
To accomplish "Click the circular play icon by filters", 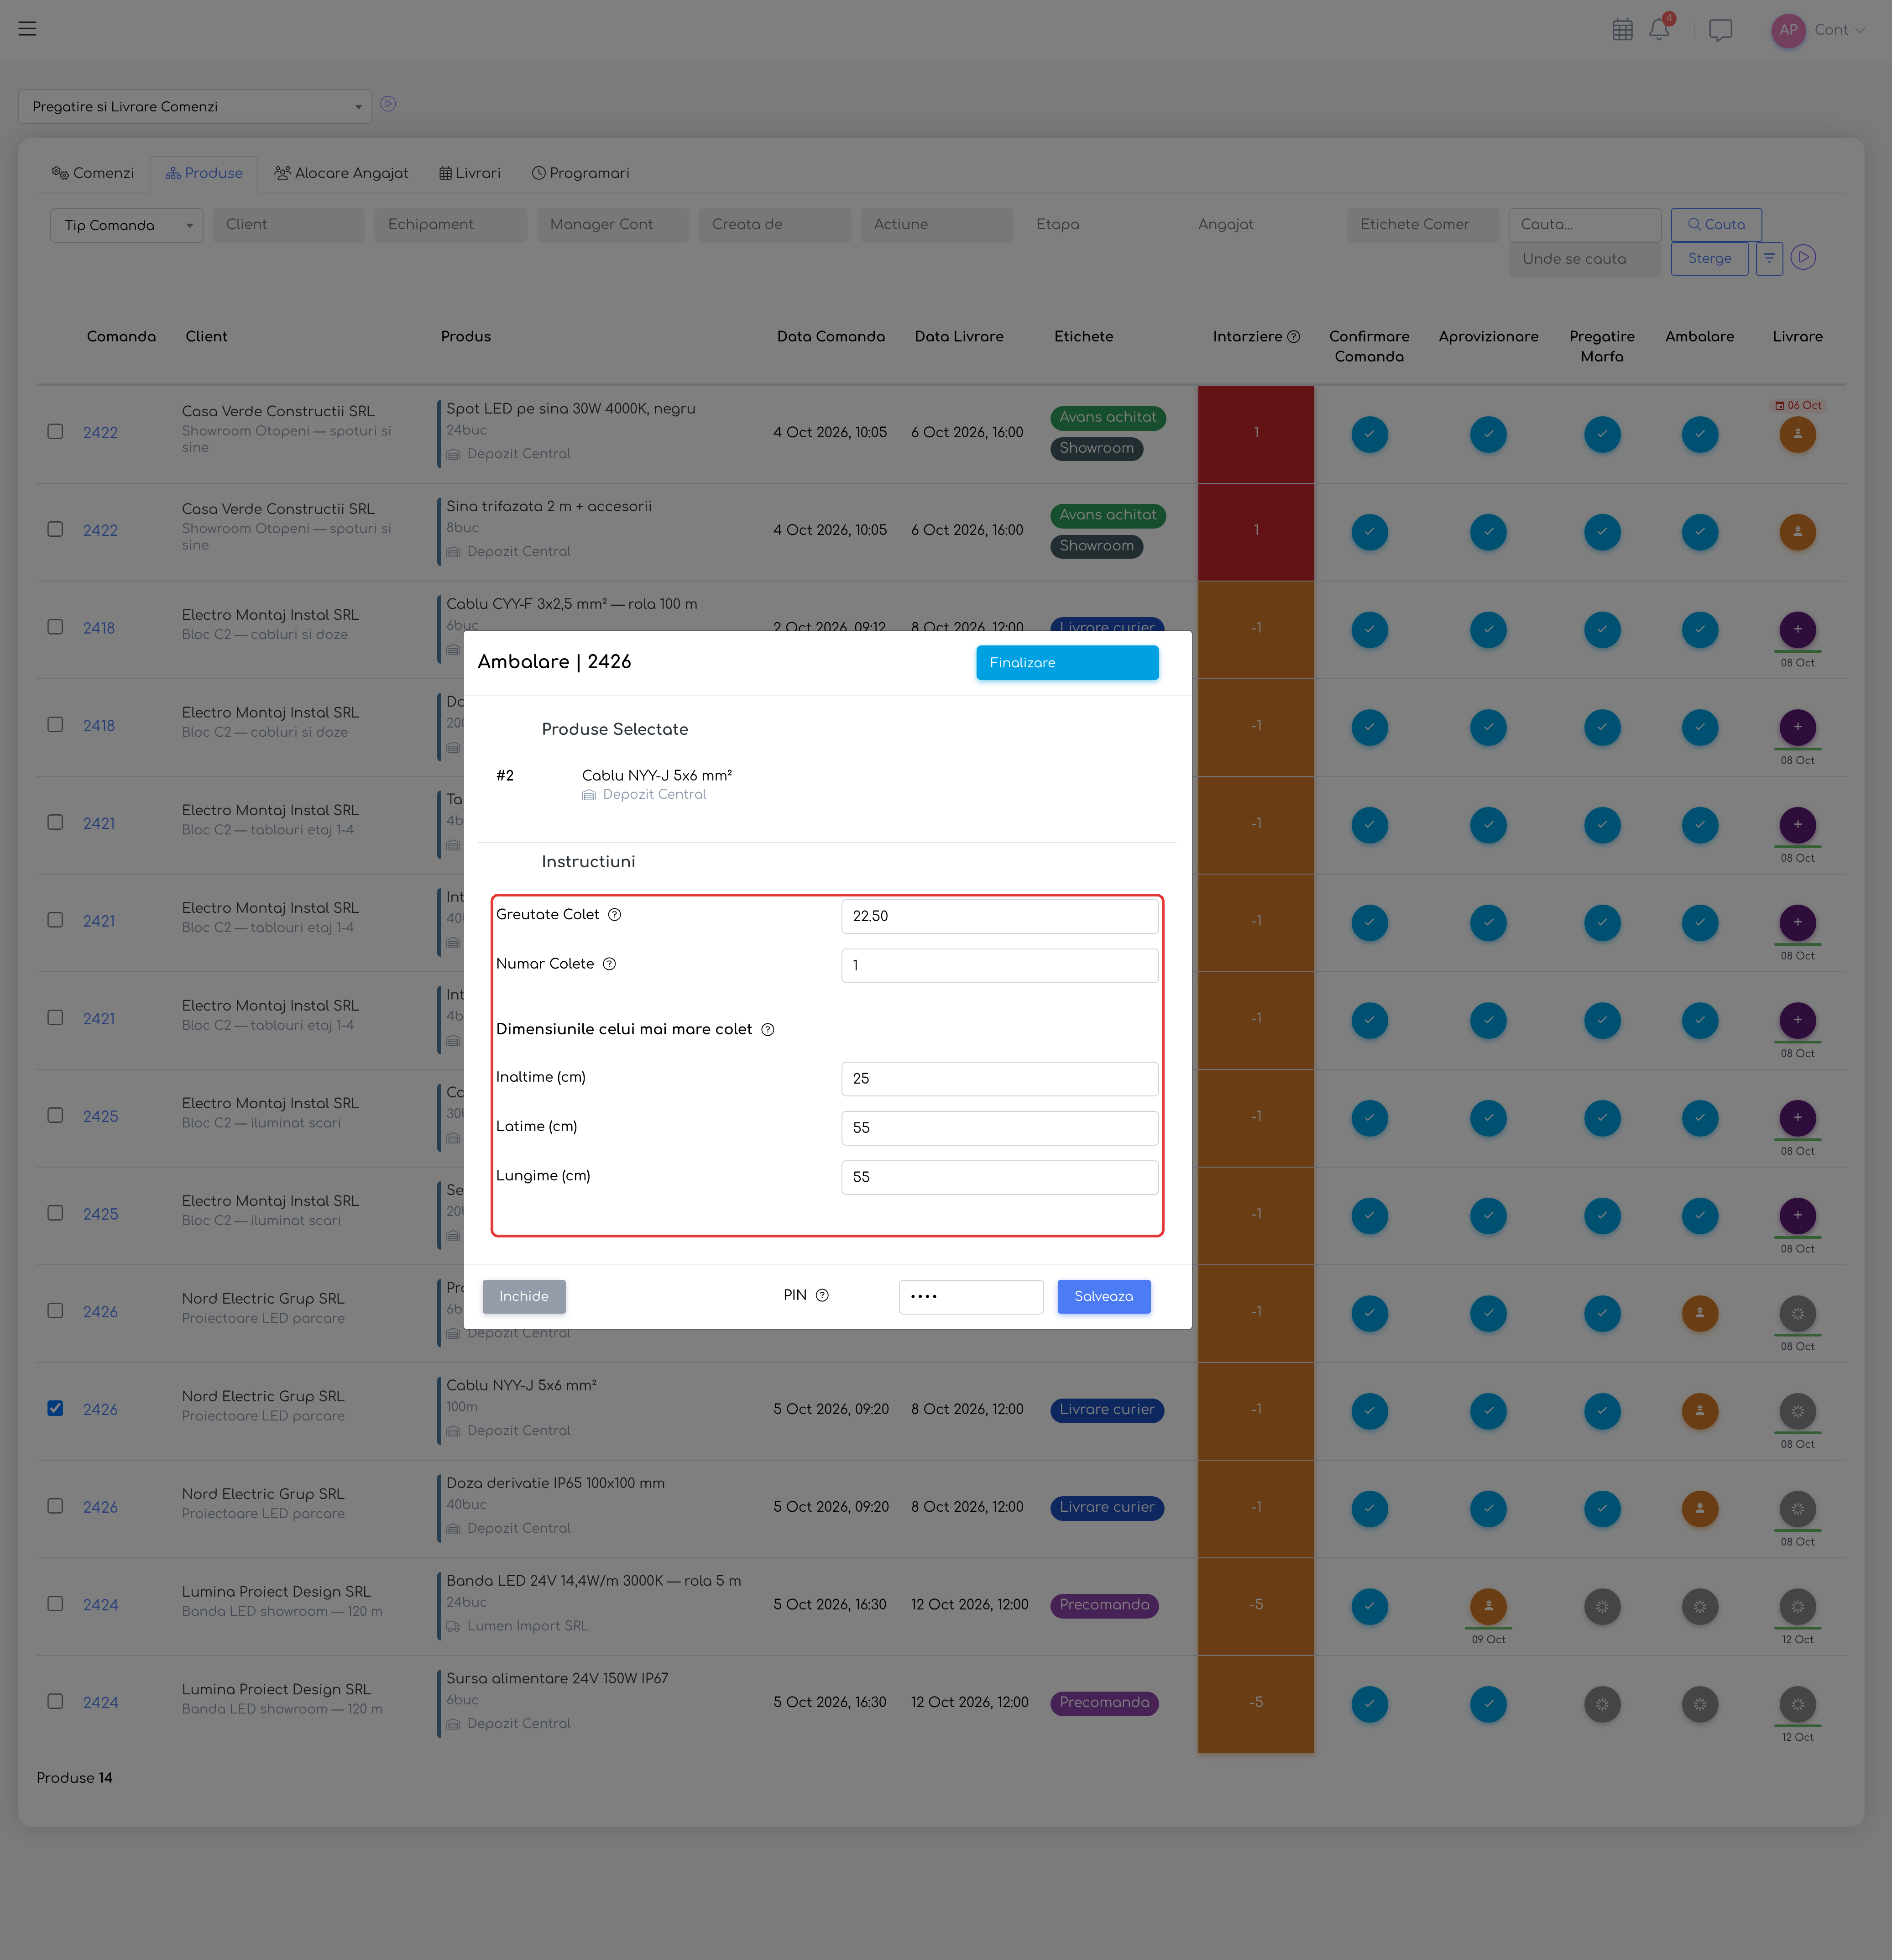I will [1803, 258].
